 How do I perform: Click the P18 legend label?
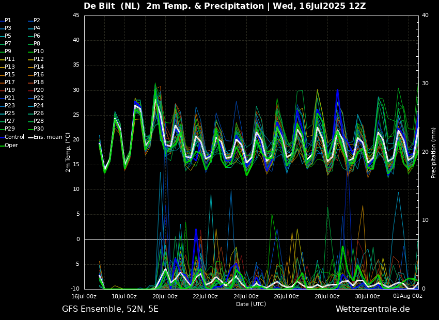pos(36,82)
